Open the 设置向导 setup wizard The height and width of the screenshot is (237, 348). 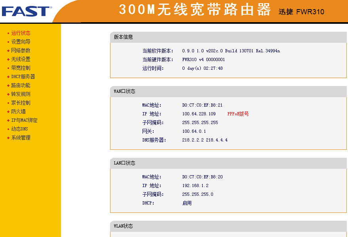click(21, 42)
